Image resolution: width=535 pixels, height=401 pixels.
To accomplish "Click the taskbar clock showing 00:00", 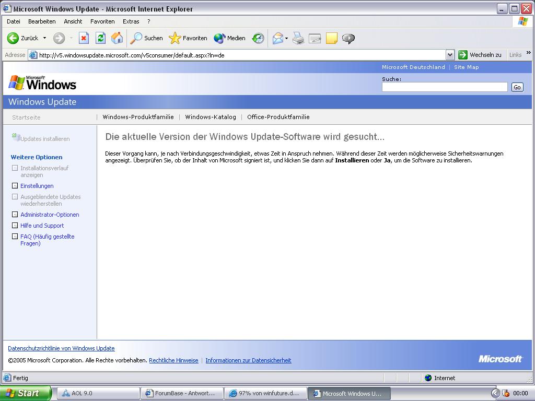I will 520,393.
